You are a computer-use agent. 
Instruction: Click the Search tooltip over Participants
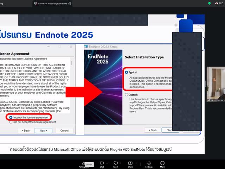point(89,164)
